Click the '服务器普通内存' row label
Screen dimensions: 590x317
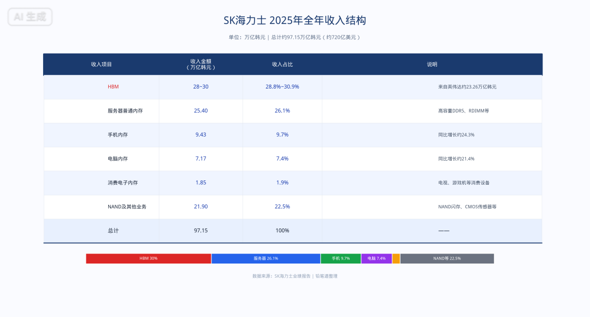coord(125,111)
